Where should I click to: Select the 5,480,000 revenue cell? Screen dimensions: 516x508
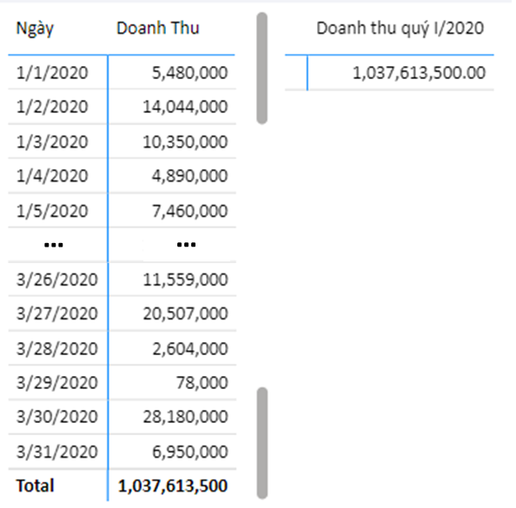(x=190, y=73)
